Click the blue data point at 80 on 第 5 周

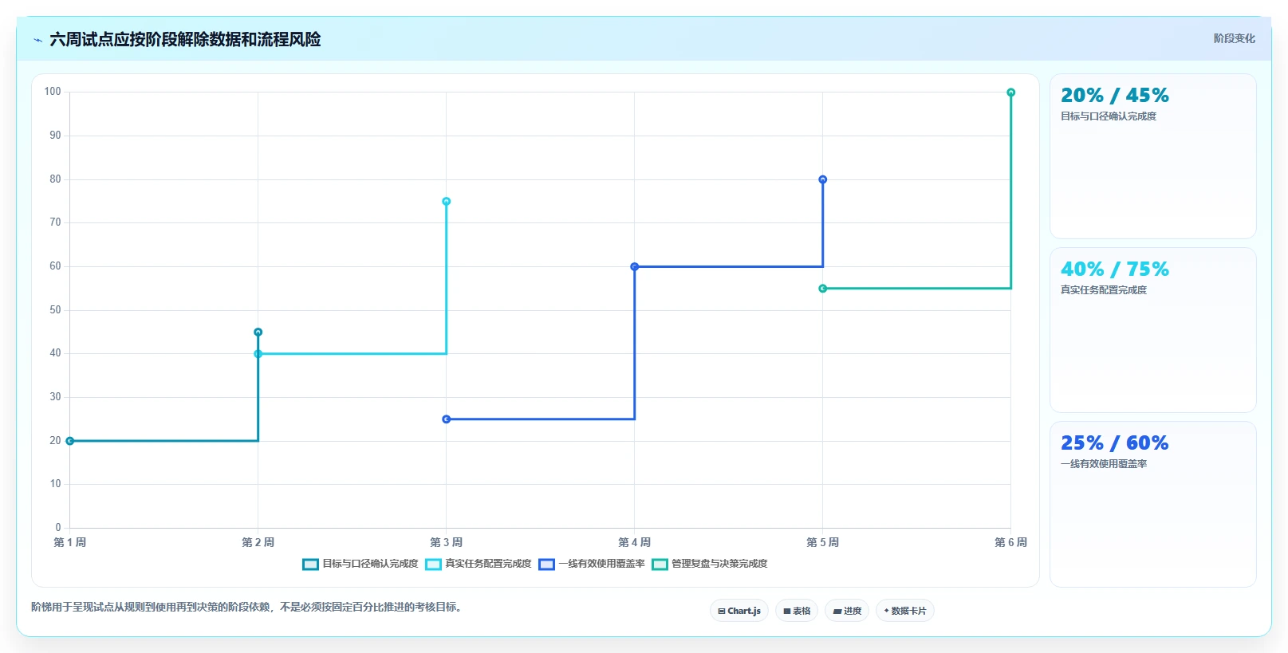822,179
